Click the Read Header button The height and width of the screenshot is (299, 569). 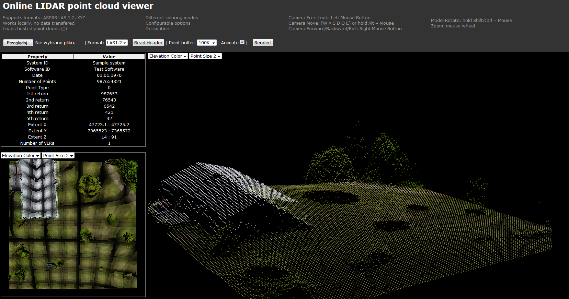coord(148,43)
